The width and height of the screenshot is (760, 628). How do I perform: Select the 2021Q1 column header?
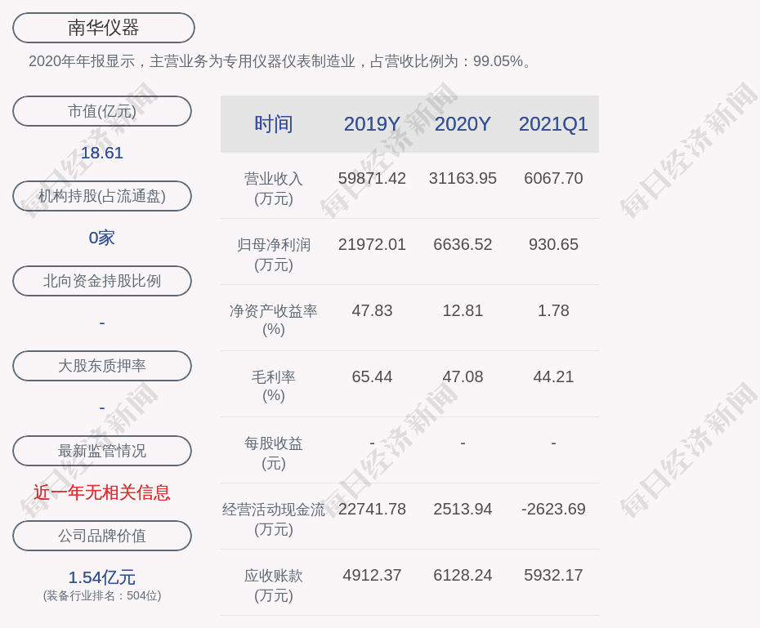click(553, 124)
